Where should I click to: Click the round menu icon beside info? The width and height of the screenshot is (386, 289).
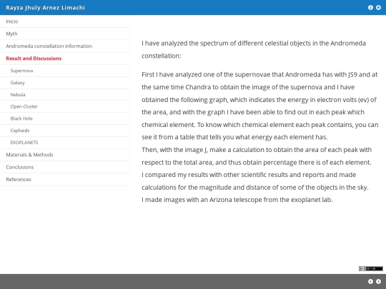[x=378, y=8]
